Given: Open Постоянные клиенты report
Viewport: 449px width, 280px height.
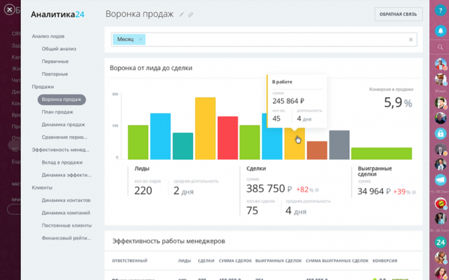Looking at the screenshot, I should [67, 226].
